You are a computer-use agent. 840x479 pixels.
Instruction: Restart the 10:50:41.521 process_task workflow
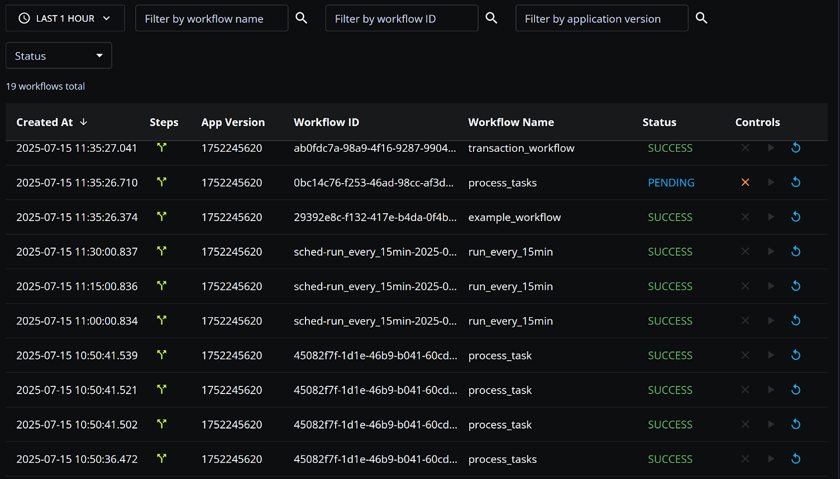click(796, 390)
